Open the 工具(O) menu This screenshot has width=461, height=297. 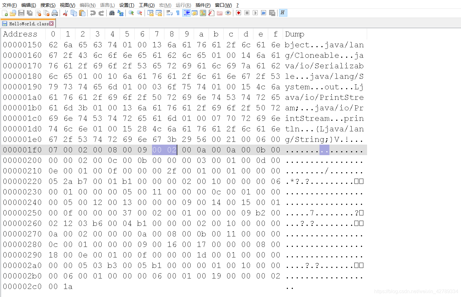click(x=147, y=5)
